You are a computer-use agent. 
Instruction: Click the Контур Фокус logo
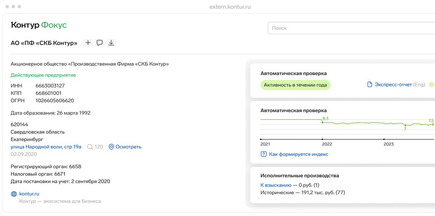(x=39, y=25)
